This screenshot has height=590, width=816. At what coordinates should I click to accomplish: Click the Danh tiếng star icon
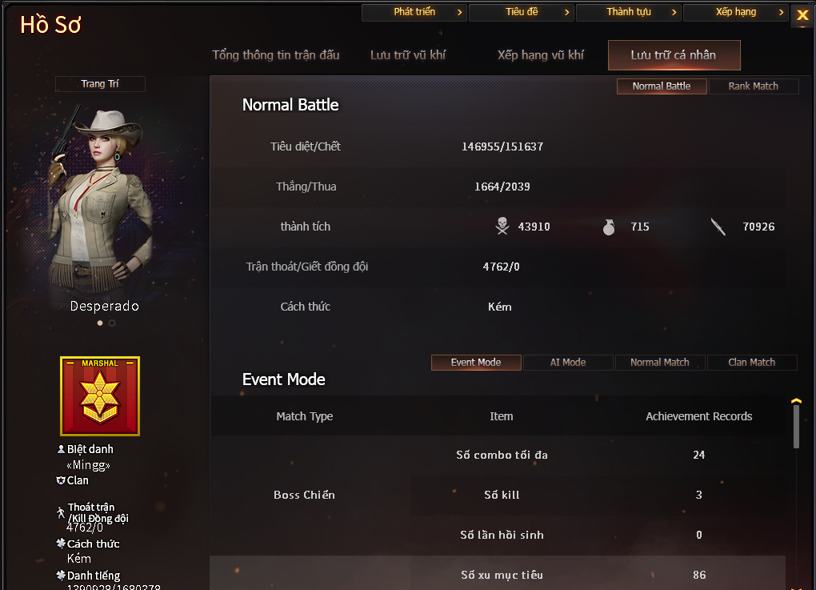[x=61, y=575]
